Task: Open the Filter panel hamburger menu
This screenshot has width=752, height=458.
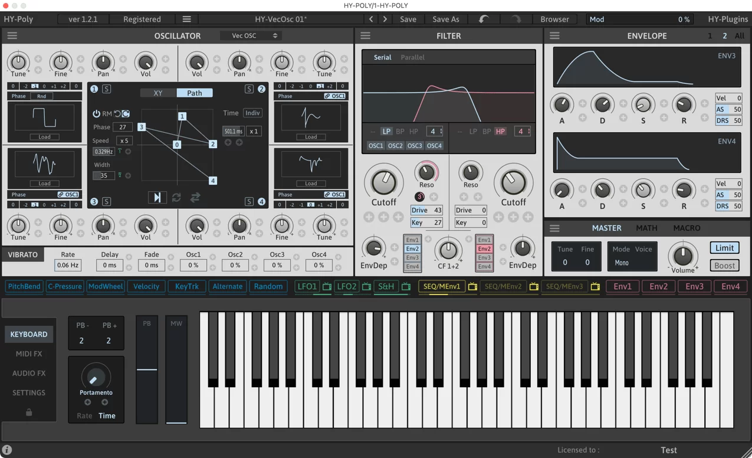Action: click(x=366, y=35)
